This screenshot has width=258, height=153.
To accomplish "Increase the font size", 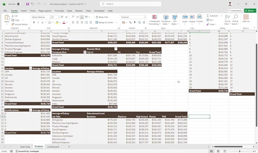I will pos(62,17).
